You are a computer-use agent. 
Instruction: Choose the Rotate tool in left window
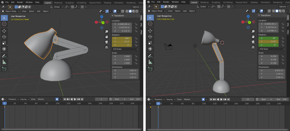[4, 37]
